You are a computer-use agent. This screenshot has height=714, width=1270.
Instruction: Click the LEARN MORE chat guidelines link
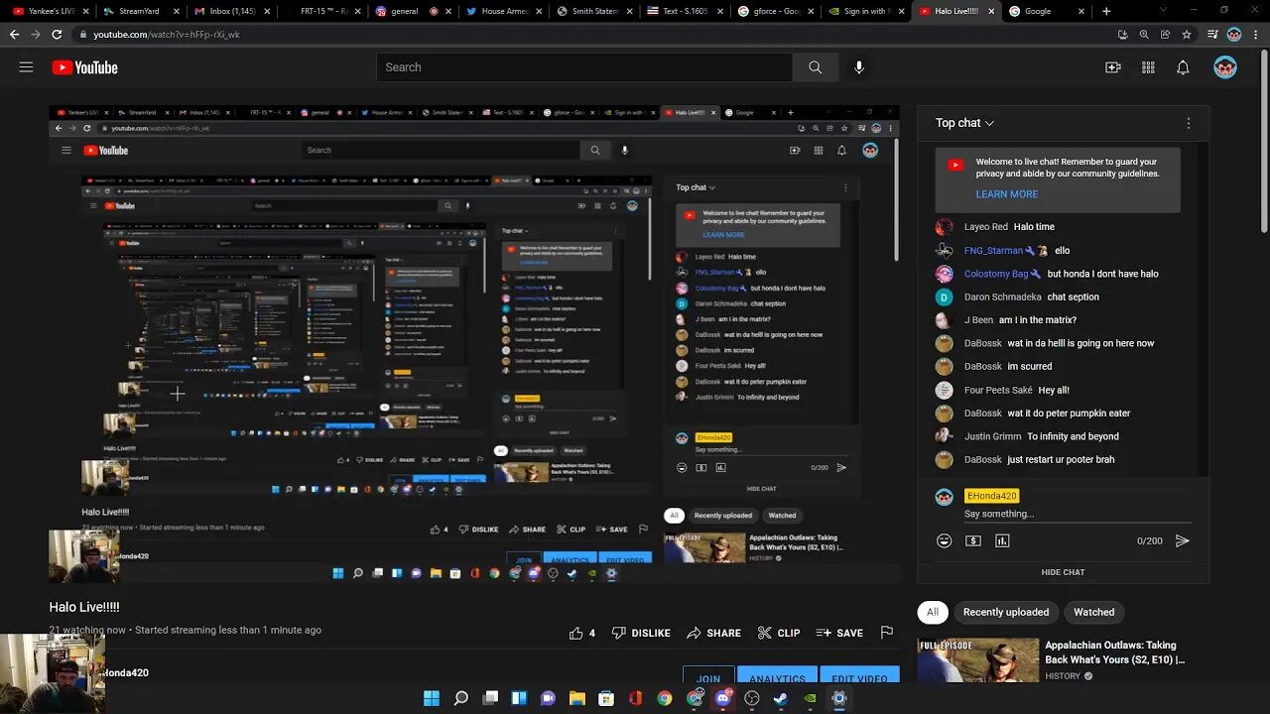(1006, 194)
